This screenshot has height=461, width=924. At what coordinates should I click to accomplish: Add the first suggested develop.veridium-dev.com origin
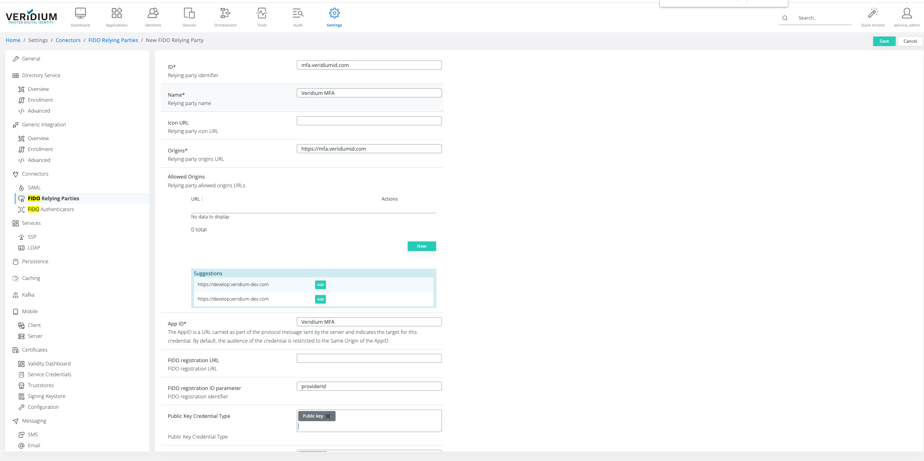(x=320, y=285)
